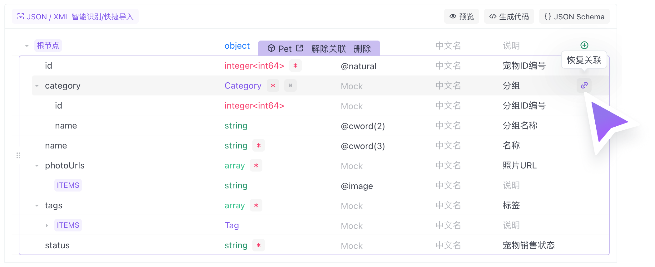
Task: Expand the ITEMS row under tags
Action: click(x=47, y=226)
